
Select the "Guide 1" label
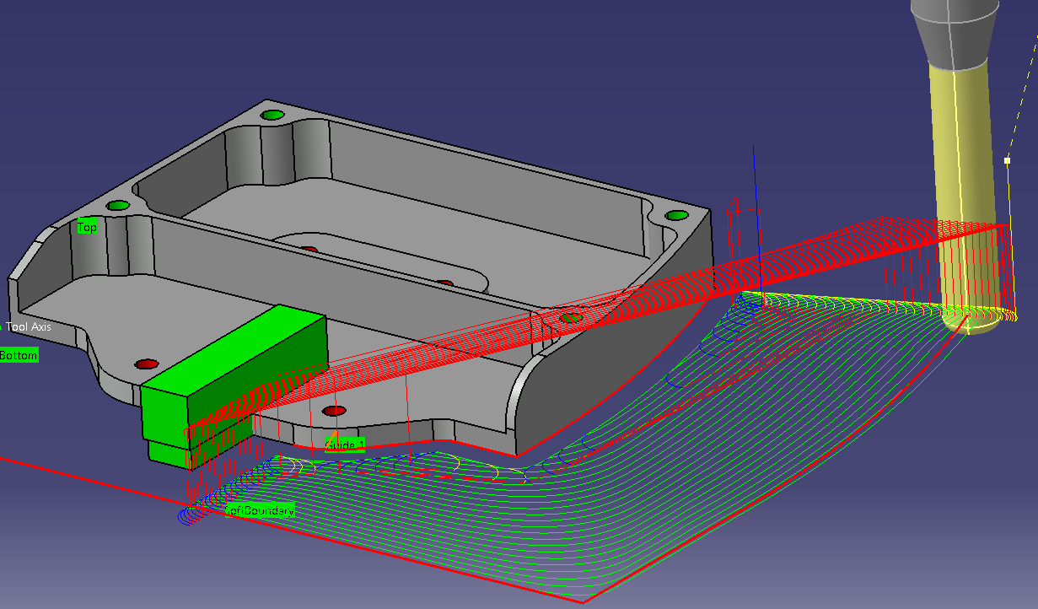tap(345, 445)
